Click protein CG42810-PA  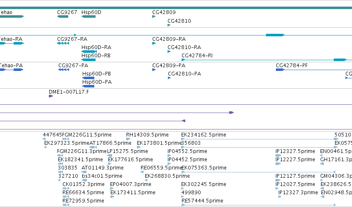tap(184, 74)
